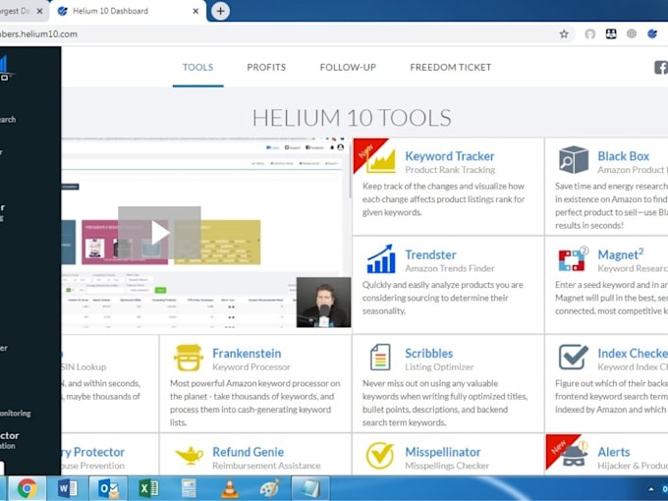Image resolution: width=668 pixels, height=501 pixels.
Task: Open the Magnet tool link
Action: pyautogui.click(x=620, y=254)
